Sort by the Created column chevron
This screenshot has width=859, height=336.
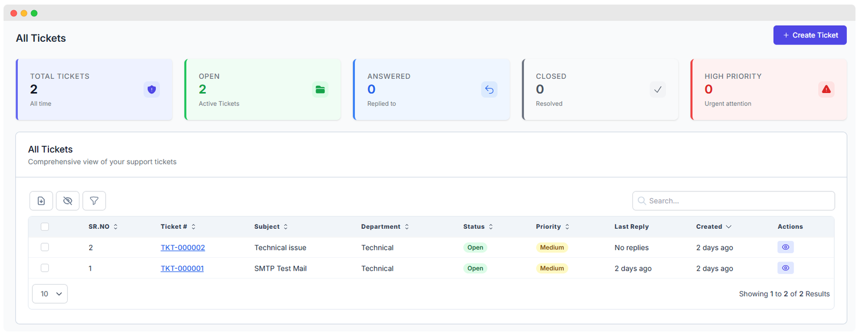pos(729,227)
